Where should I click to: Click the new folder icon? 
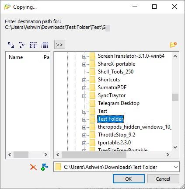coord(173,45)
